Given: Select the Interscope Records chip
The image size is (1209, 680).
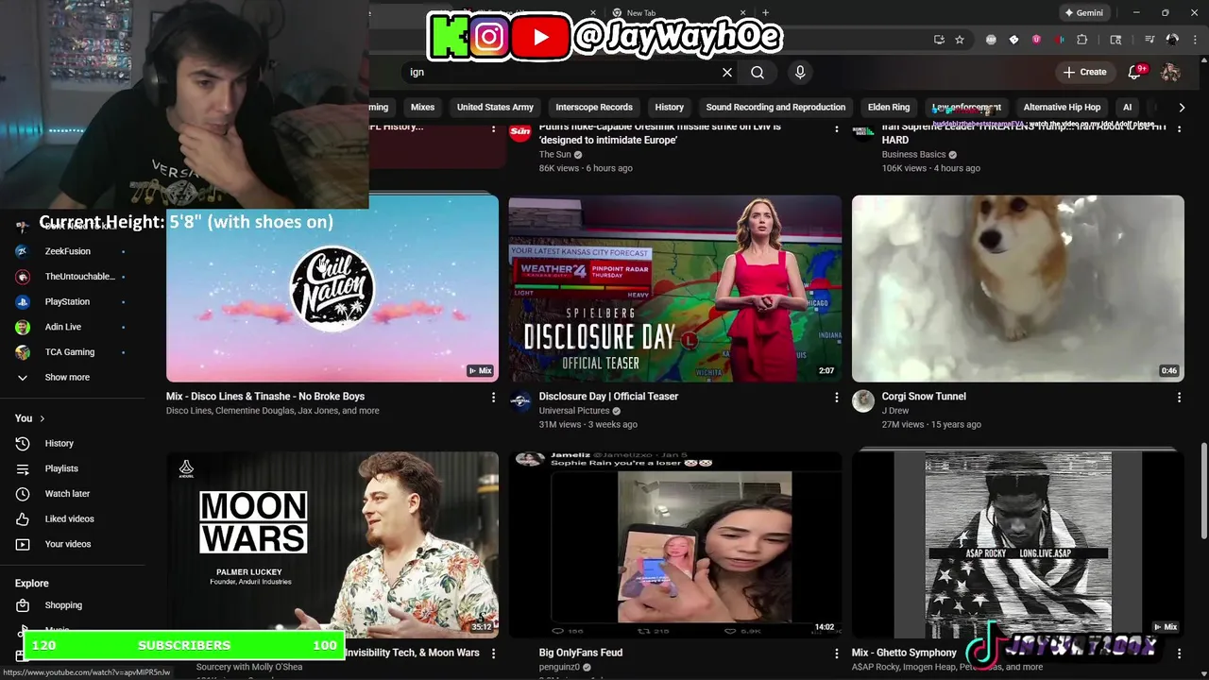Looking at the screenshot, I should pyautogui.click(x=594, y=107).
